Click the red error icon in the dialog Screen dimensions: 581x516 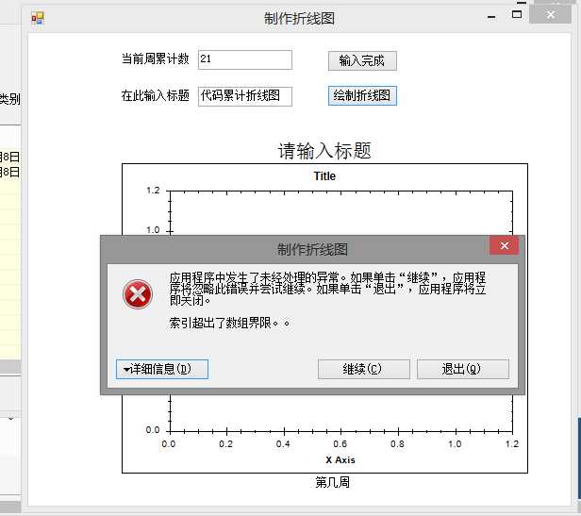pyautogui.click(x=138, y=294)
